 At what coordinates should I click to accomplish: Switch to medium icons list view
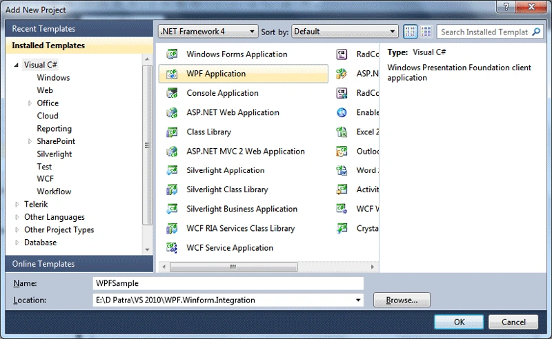tap(426, 32)
